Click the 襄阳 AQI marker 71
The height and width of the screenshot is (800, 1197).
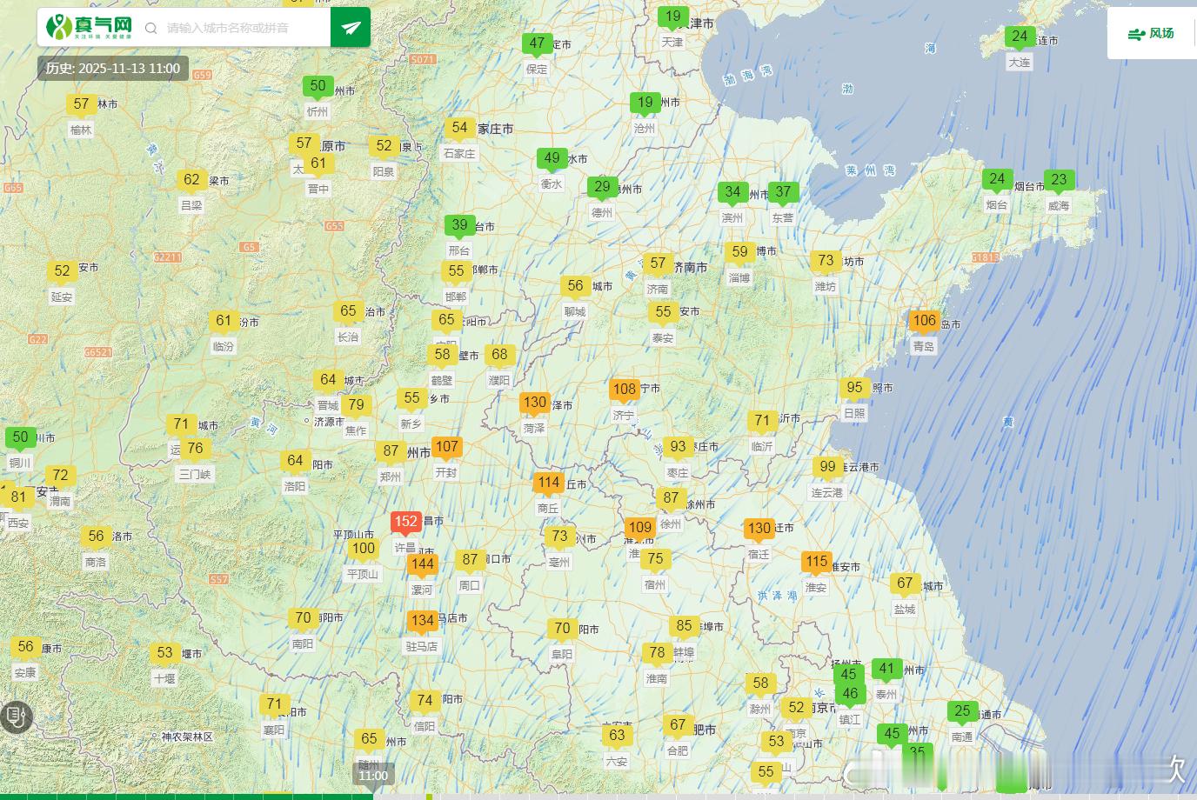tap(275, 703)
